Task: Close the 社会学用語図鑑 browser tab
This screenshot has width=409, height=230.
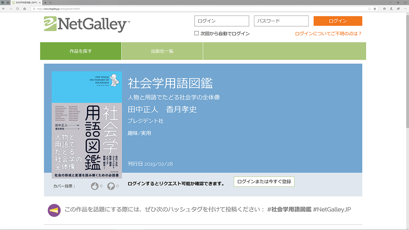Action: click(40, 3)
